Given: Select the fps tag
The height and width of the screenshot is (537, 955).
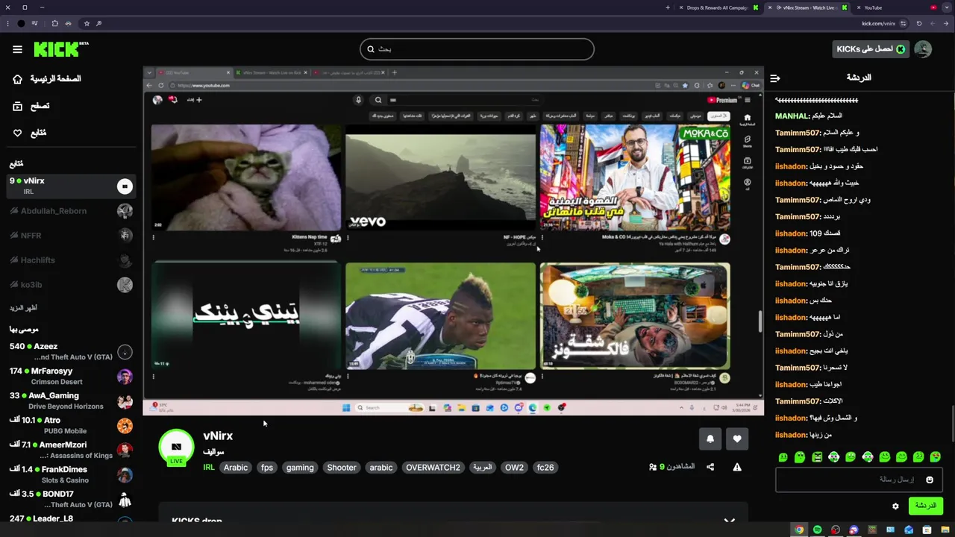Looking at the screenshot, I should (267, 468).
